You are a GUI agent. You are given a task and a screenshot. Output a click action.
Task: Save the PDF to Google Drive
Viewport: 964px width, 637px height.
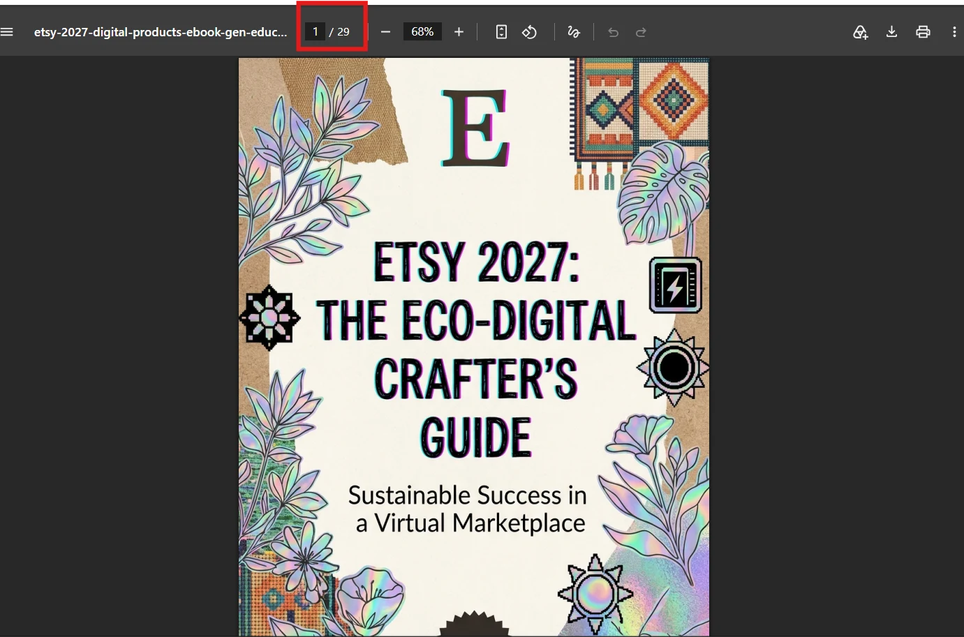click(x=860, y=32)
